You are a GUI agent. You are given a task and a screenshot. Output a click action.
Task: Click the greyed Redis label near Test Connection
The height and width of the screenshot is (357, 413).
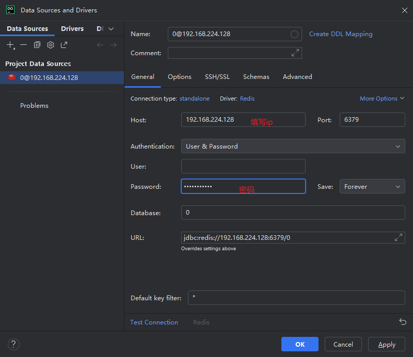click(201, 322)
